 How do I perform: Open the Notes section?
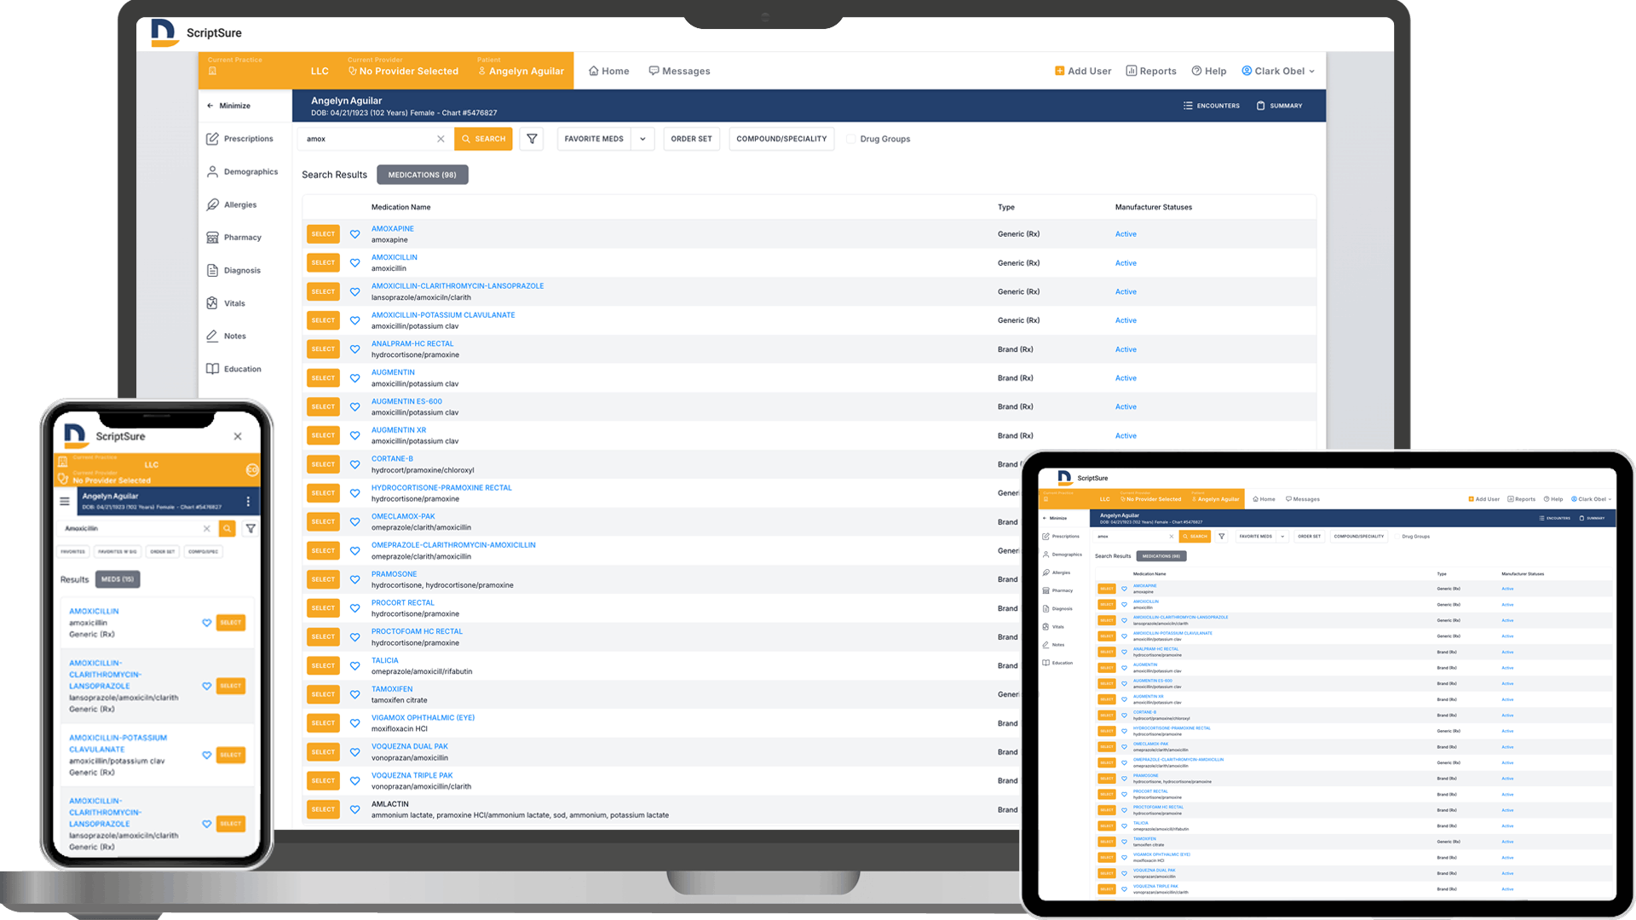[x=234, y=336]
